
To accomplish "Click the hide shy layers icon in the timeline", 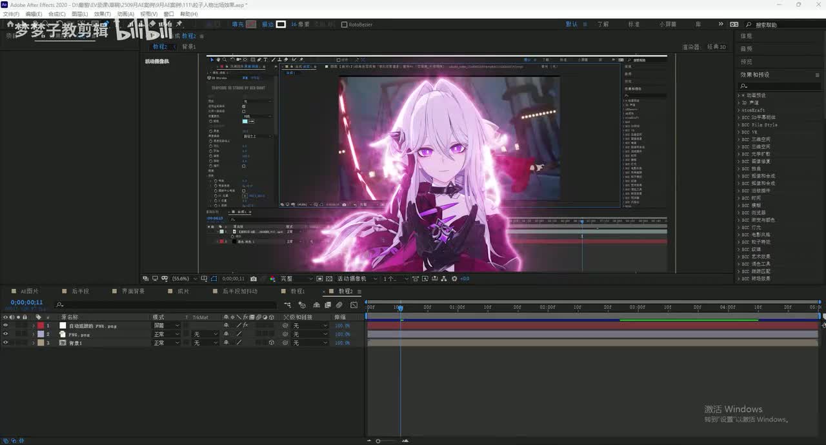I will pos(316,304).
